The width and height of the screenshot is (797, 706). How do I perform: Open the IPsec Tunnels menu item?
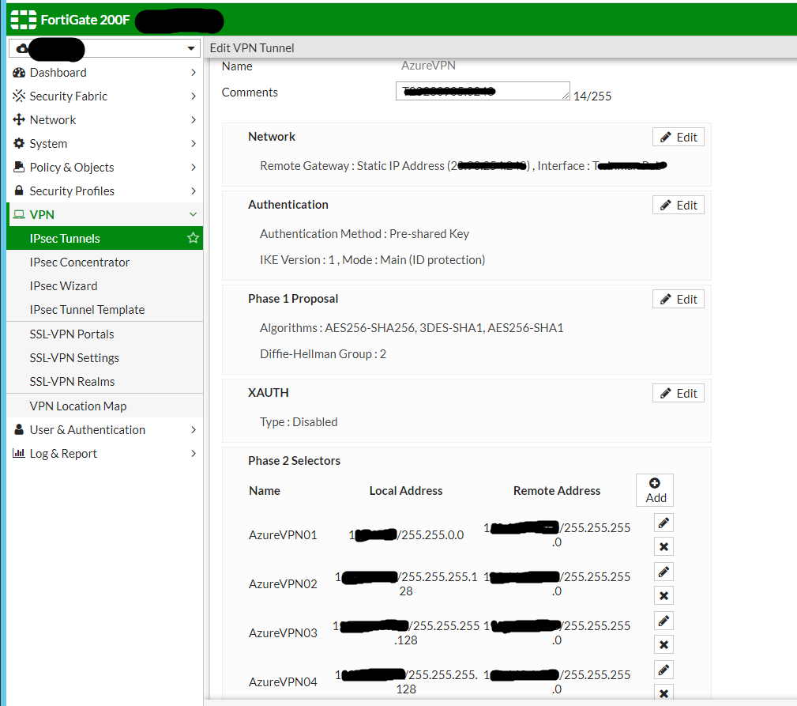pos(105,238)
